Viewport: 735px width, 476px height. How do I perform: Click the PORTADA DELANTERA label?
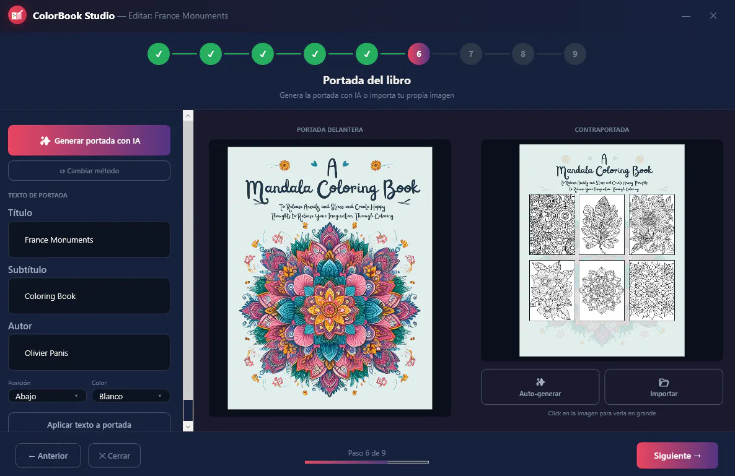coord(330,129)
